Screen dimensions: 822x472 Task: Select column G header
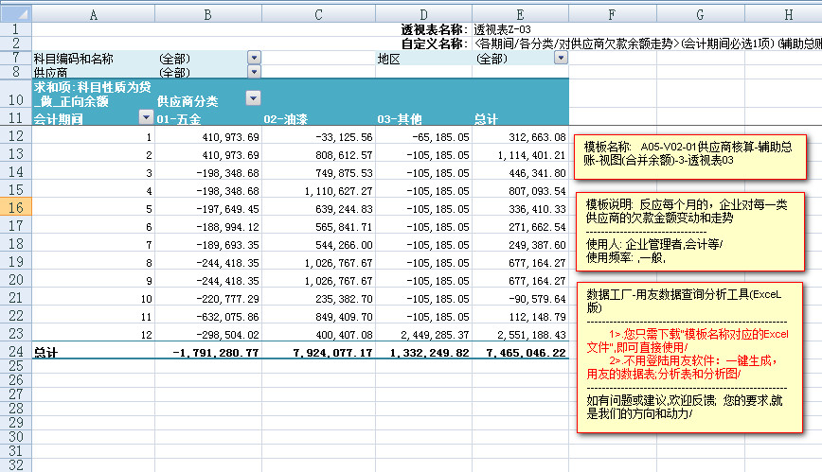click(x=699, y=15)
